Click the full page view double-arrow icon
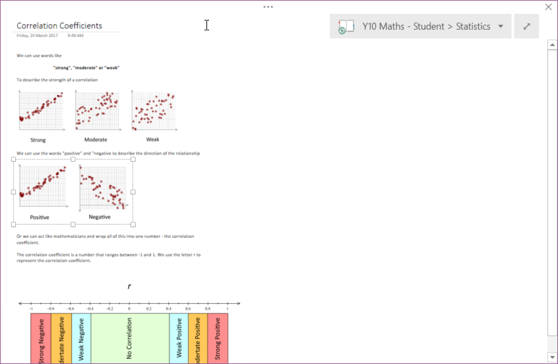 point(526,26)
